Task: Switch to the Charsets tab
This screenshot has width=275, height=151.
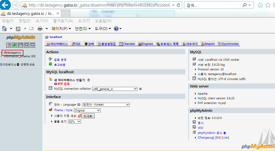Action: (x=127, y=44)
